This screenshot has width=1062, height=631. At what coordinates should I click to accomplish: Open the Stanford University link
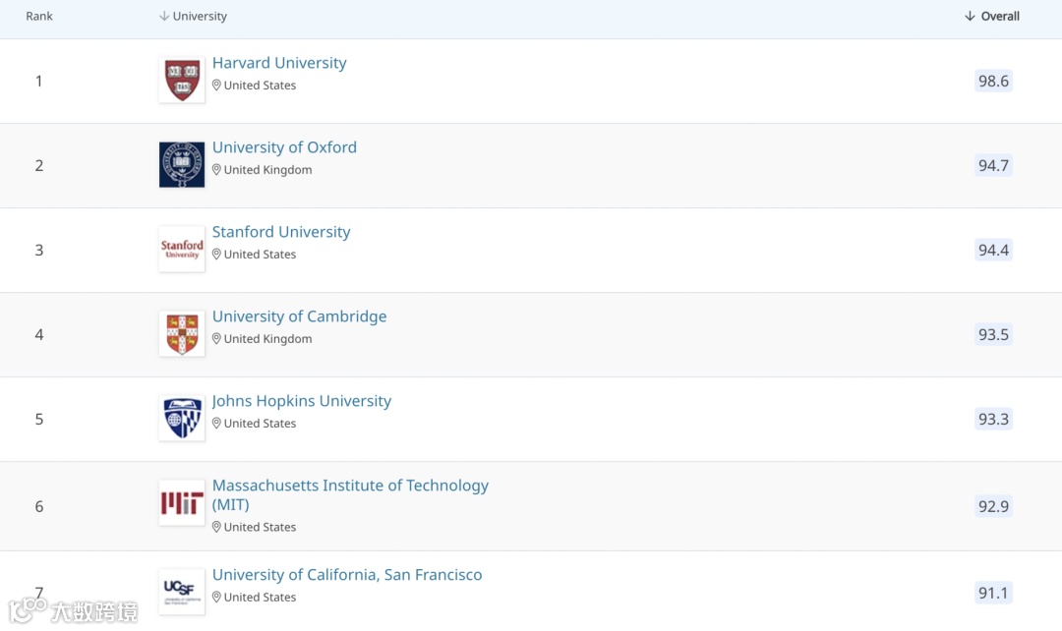[281, 232]
